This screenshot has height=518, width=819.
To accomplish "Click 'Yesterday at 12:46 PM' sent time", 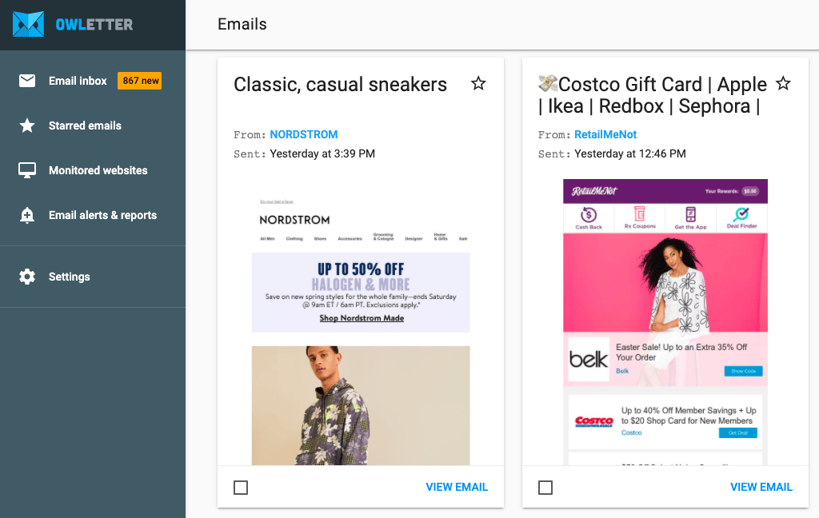I will click(630, 153).
